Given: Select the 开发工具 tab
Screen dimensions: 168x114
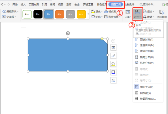Looking at the screenshot, I should click(x=88, y=5).
